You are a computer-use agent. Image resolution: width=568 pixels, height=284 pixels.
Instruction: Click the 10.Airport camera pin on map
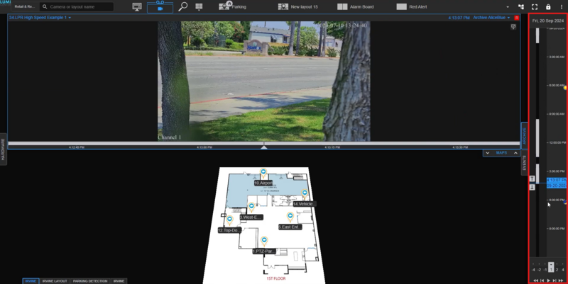263,172
